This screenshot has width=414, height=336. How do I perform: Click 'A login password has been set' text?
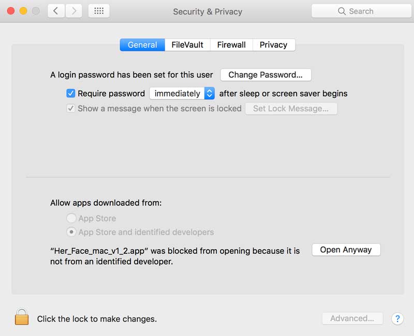click(131, 75)
